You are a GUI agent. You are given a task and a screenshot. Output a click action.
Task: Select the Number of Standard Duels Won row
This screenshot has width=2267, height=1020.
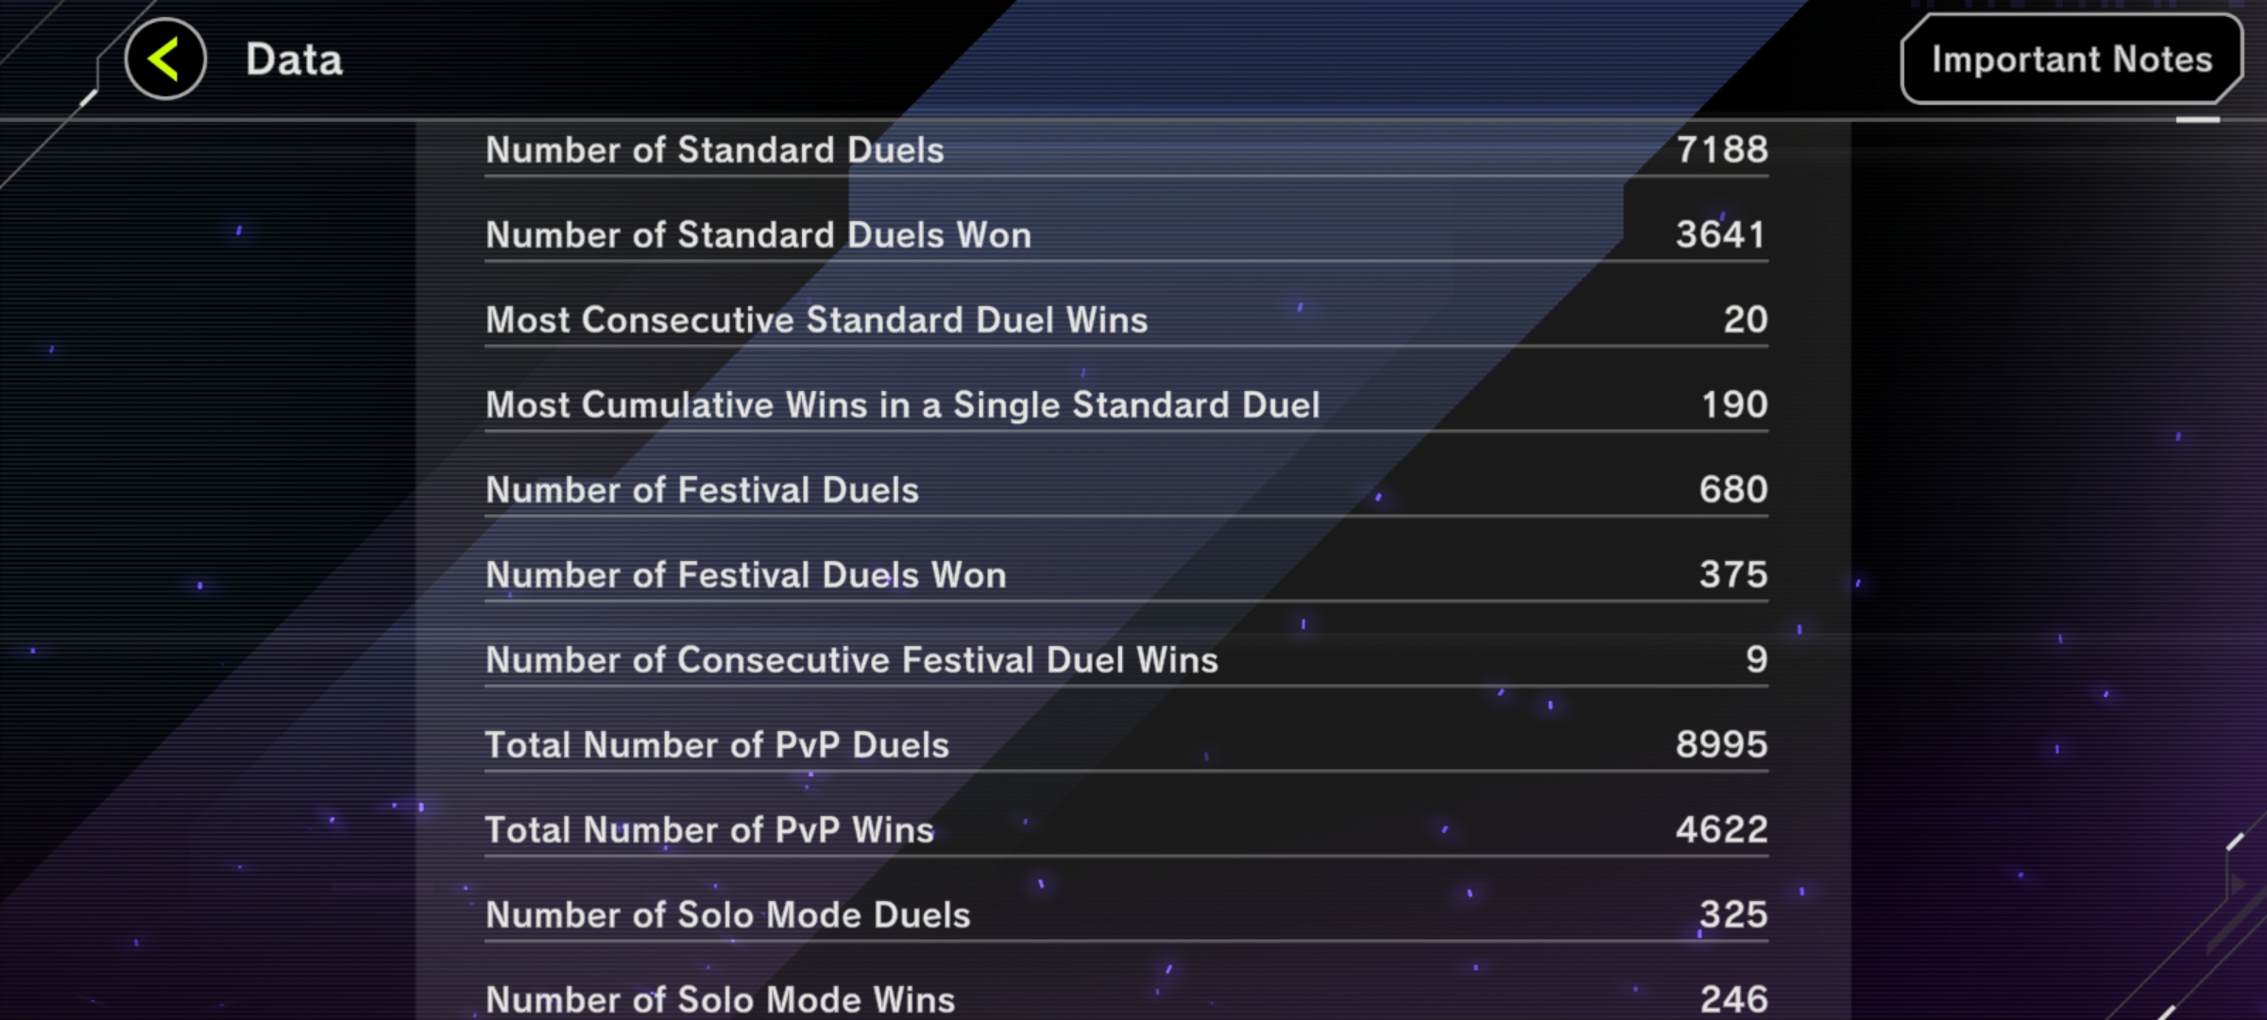(1126, 235)
